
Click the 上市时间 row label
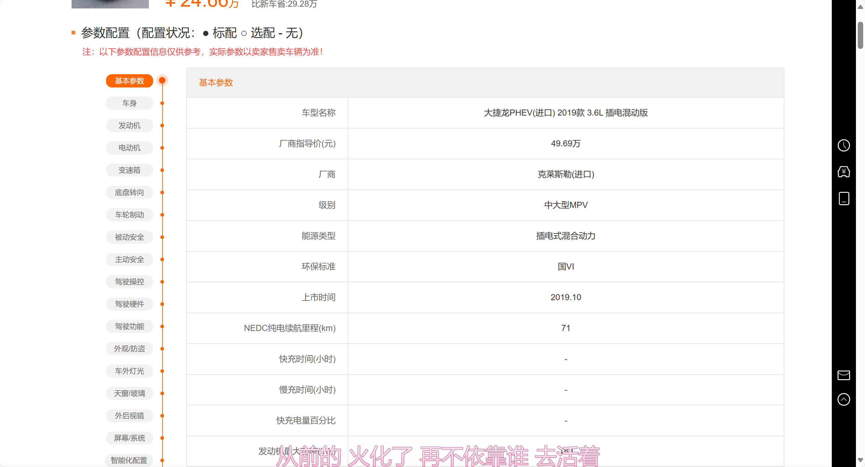point(318,297)
